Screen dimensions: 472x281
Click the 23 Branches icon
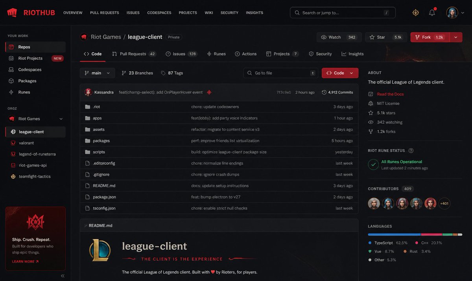click(124, 73)
